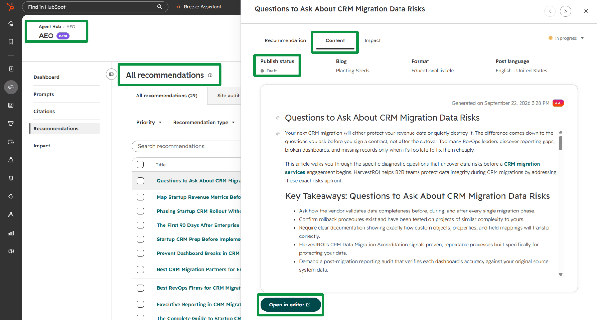Open Dashboard in AEO navigation
Image resolution: width=597 pixels, height=336 pixels.
46,77
